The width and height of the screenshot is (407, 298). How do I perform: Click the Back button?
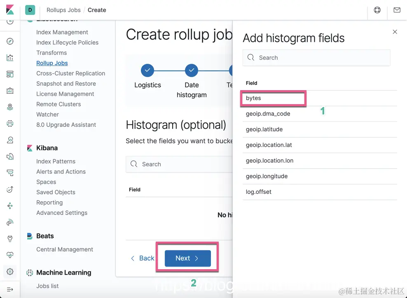143,258
